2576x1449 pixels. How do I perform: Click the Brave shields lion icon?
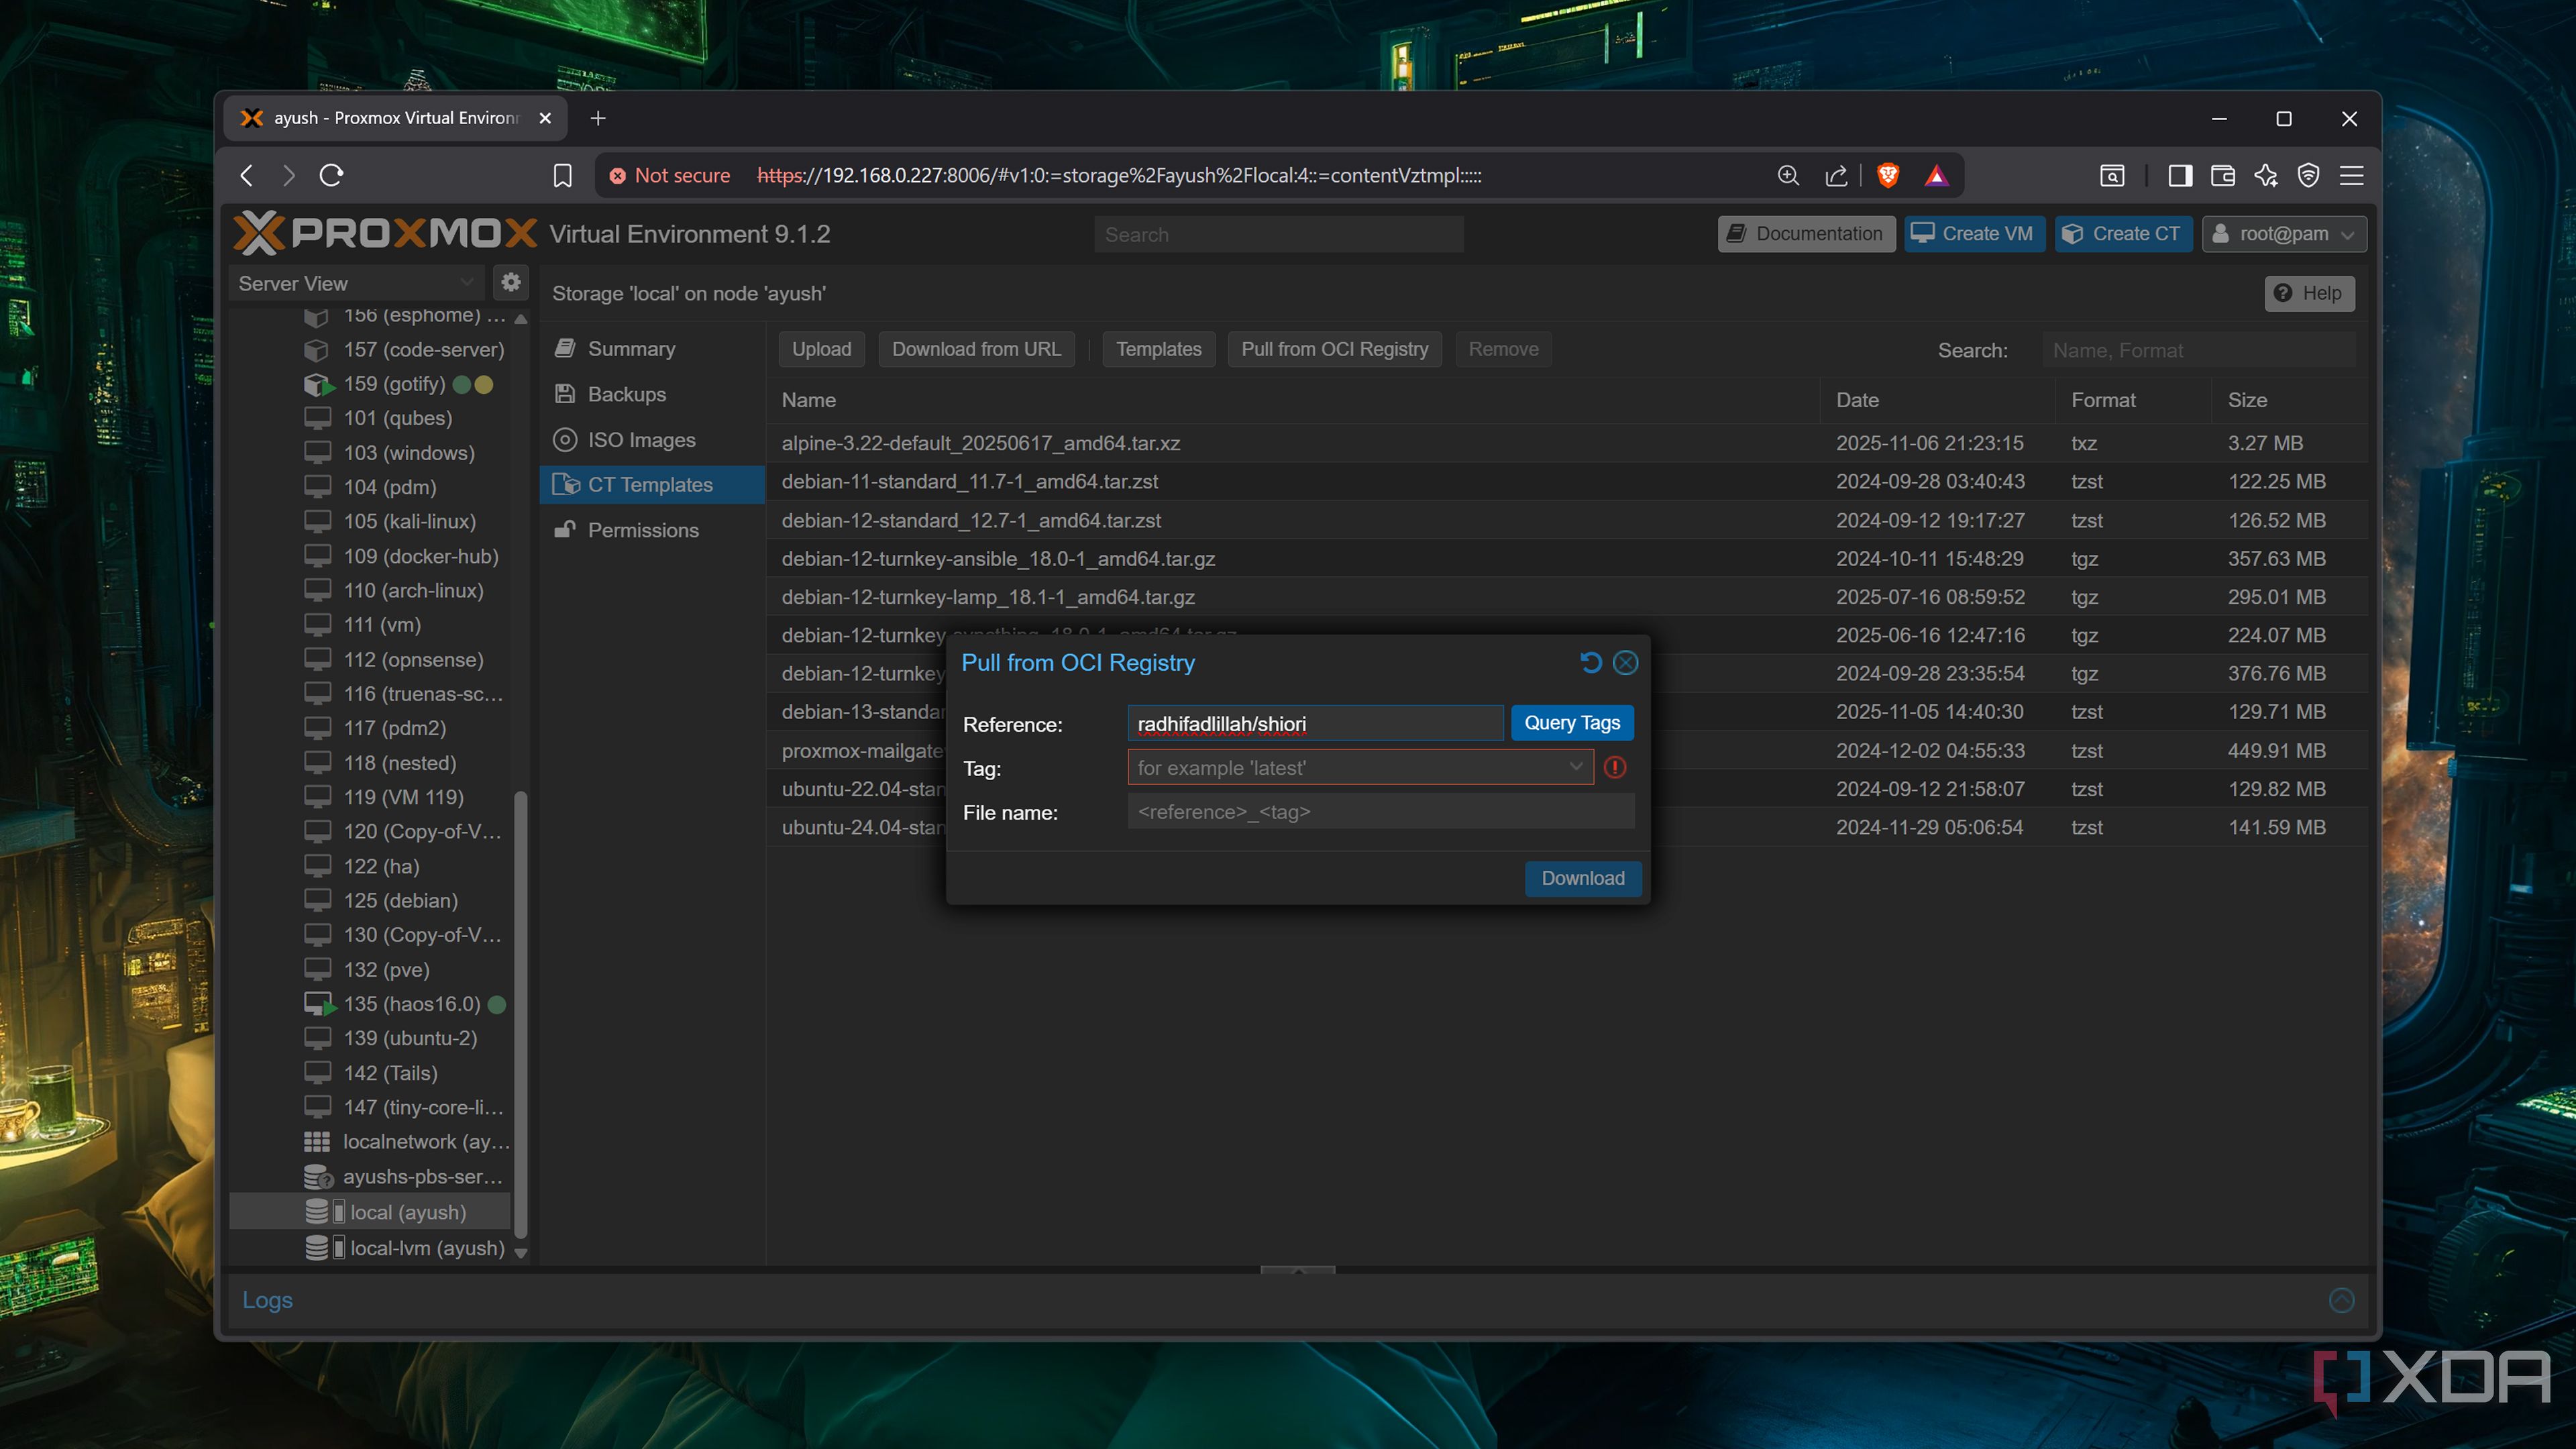click(1888, 176)
